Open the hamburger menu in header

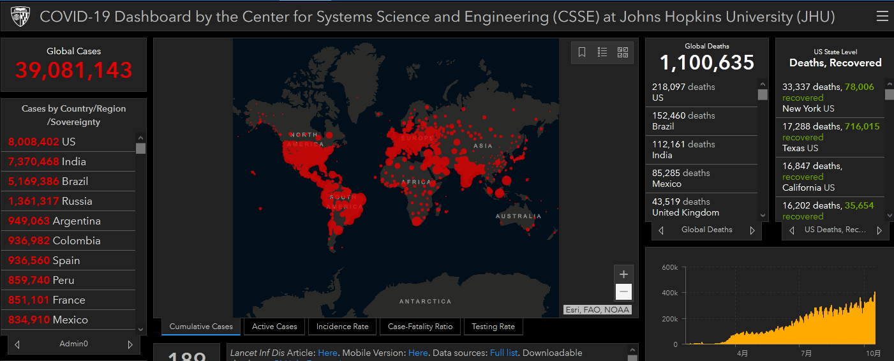click(x=882, y=17)
